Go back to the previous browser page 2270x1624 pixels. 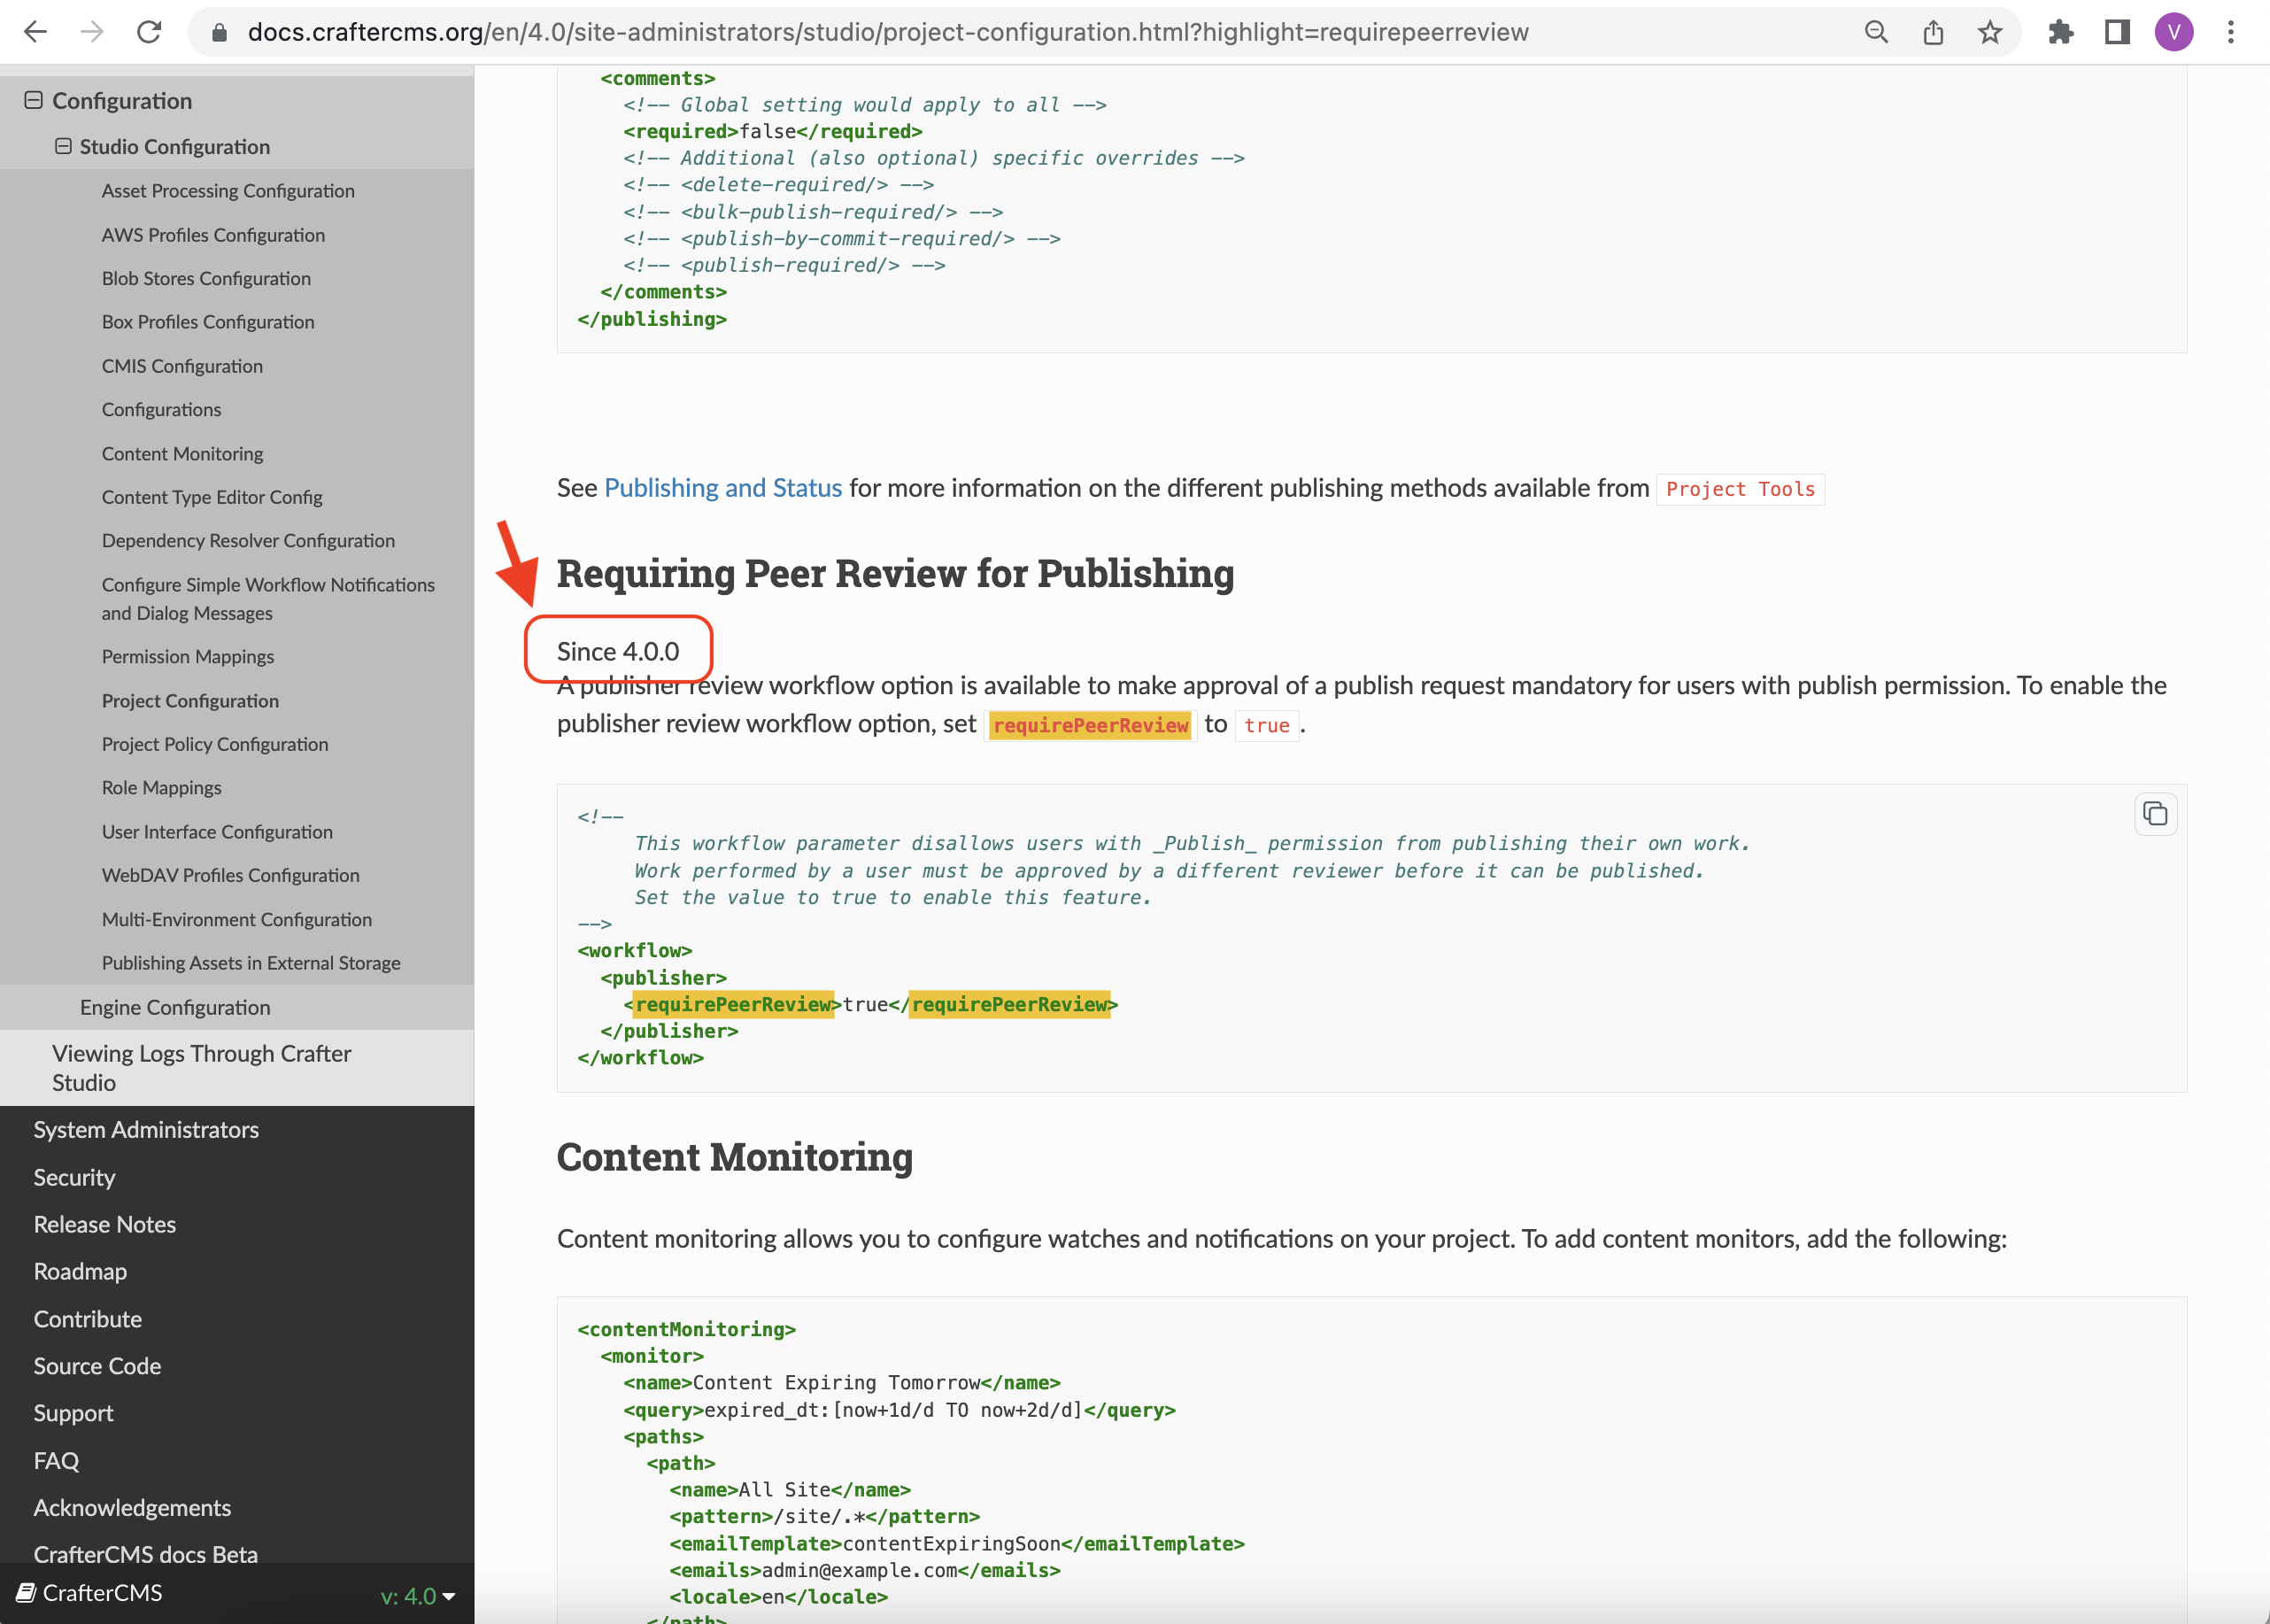click(35, 32)
